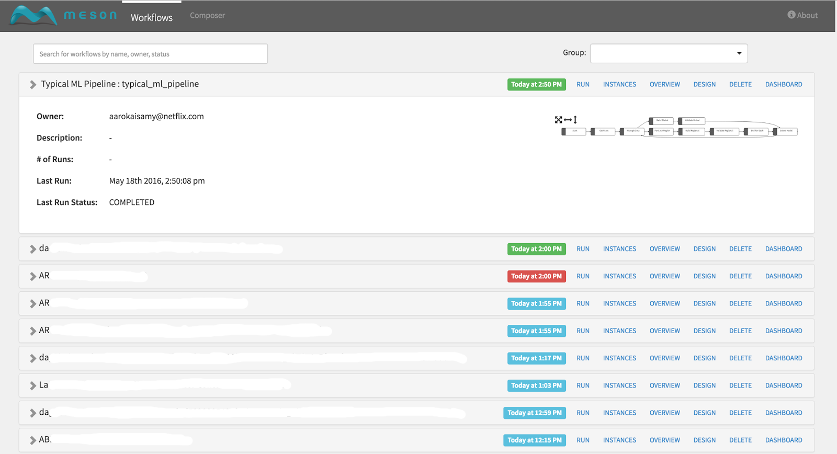Viewport: 837px width, 454px height.
Task: Expand the 'da' row run at 12:59 PM
Action: [33, 413]
